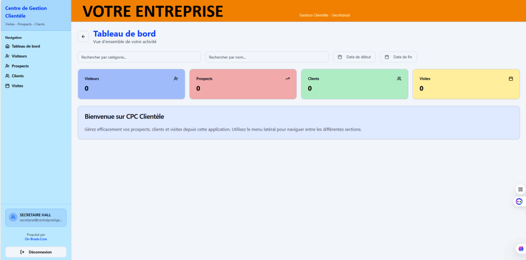The height and width of the screenshot is (260, 526).
Task: Open the floating grid widget icon
Action: point(520,189)
